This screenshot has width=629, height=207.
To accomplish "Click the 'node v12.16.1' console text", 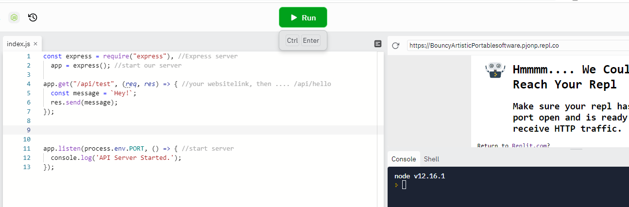I will coord(420,176).
